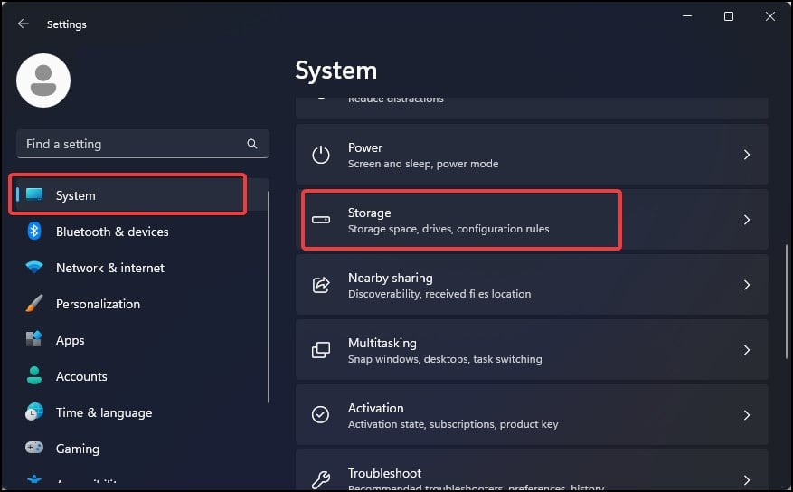Expand the Power row chevron

pos(747,155)
